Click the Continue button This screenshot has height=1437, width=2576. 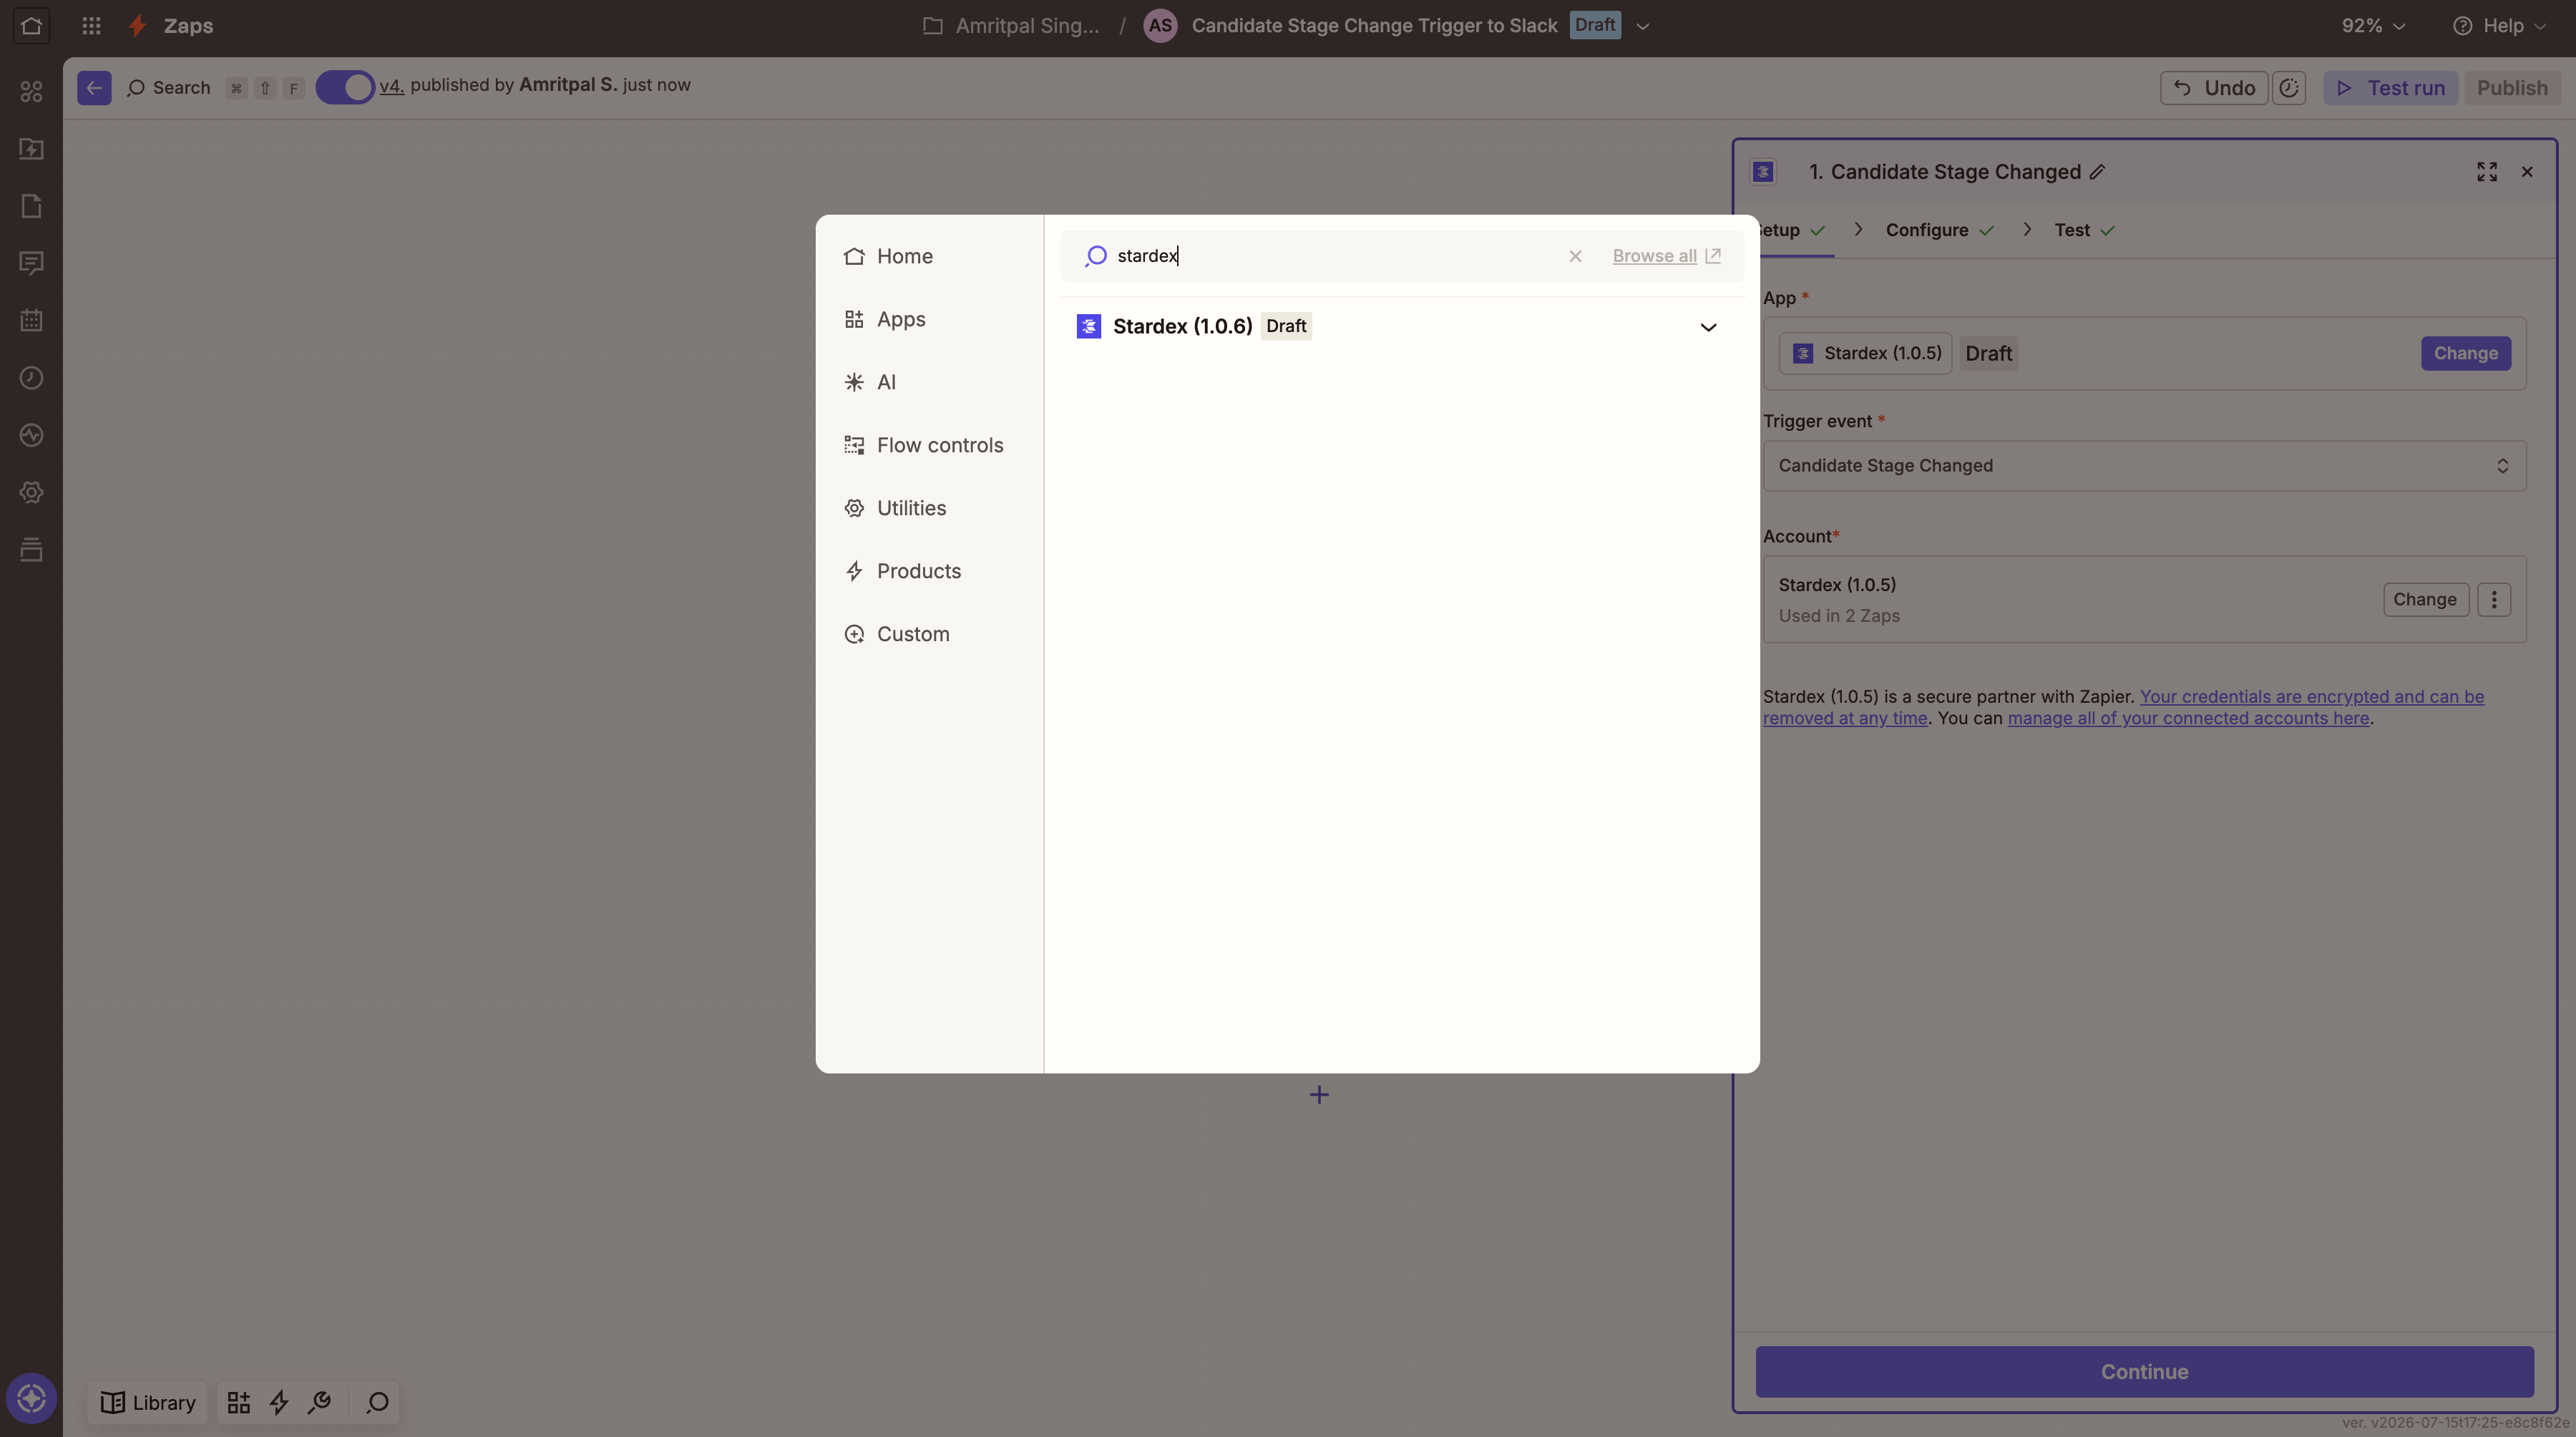click(x=2144, y=1372)
